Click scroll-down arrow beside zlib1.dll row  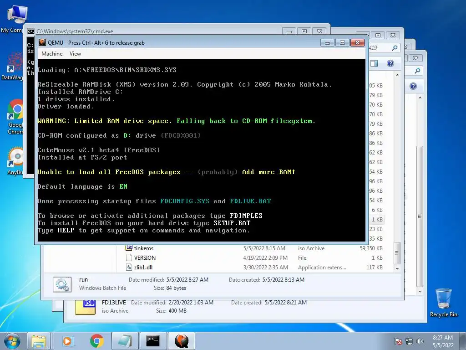tap(397, 268)
